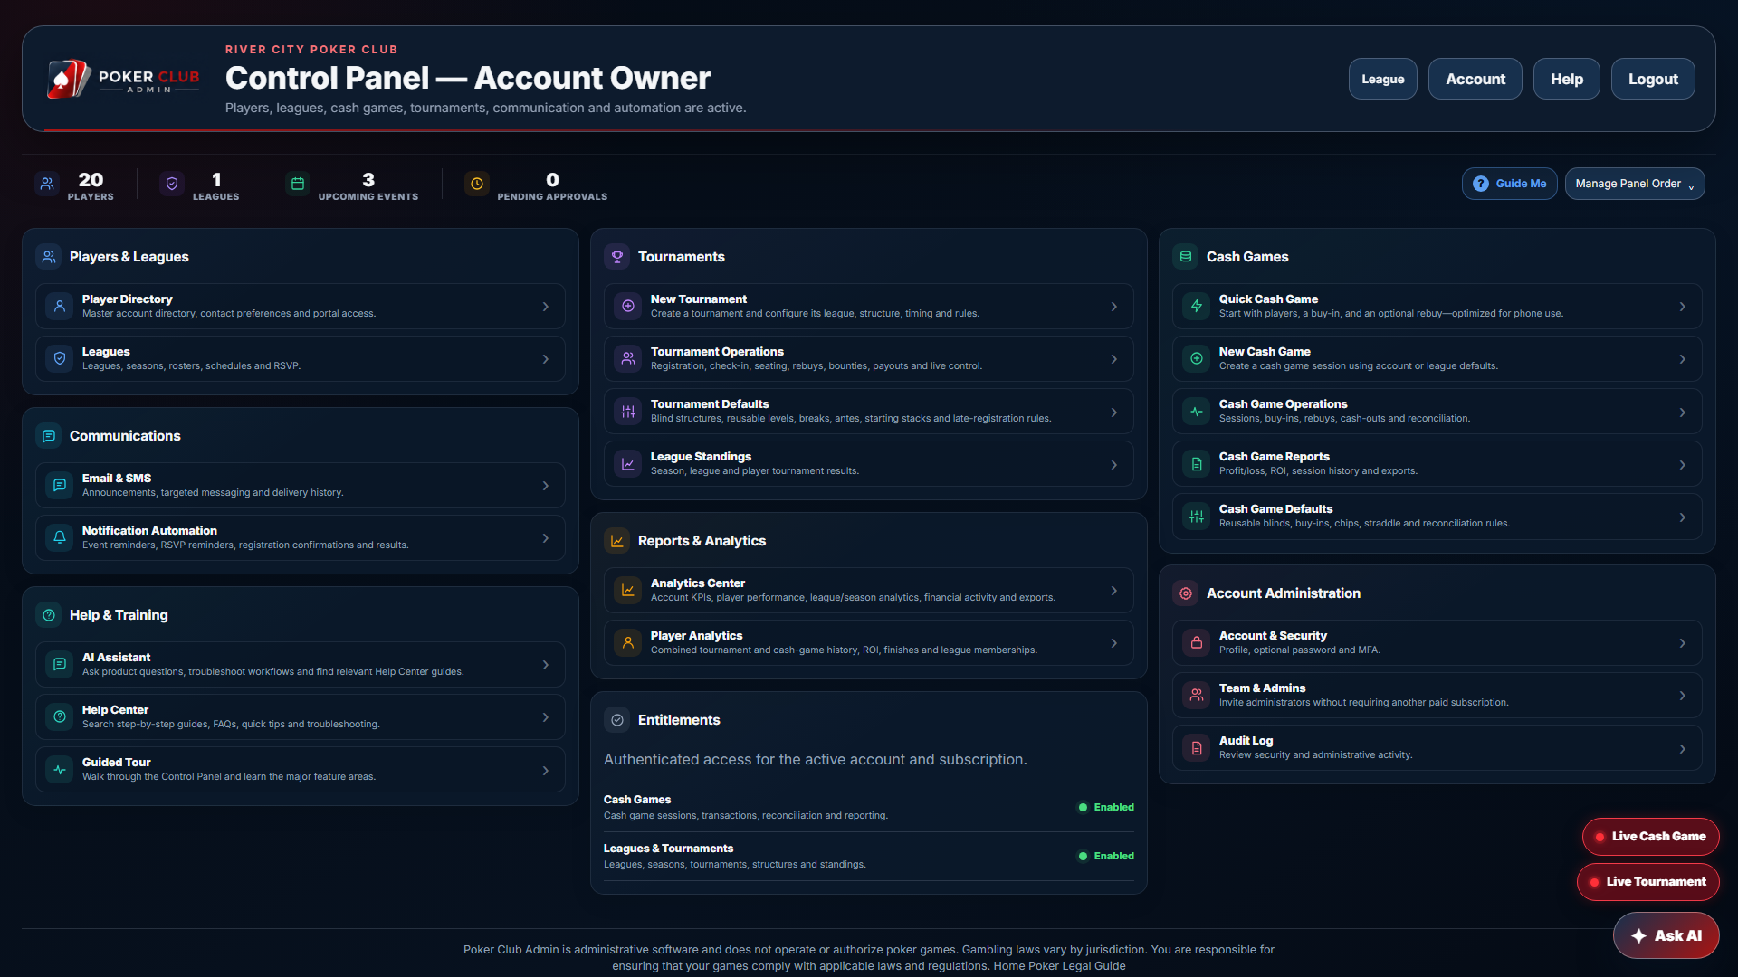Click Leagues & Tournaments entitlement Enabled status
This screenshot has width=1738, height=977.
1106,856
